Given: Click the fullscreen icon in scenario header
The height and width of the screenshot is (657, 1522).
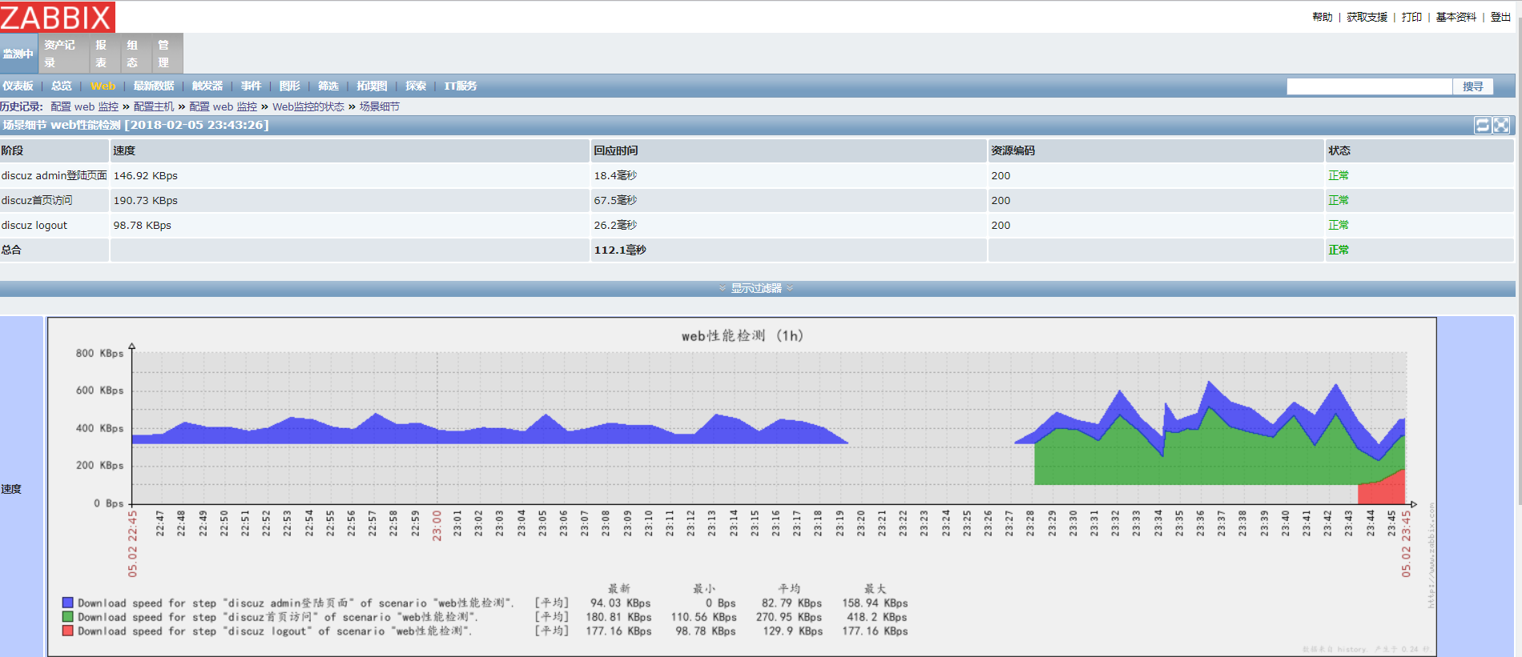Looking at the screenshot, I should [x=1501, y=125].
